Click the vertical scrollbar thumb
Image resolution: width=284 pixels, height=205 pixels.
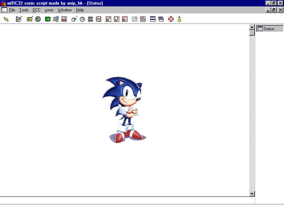[x=252, y=33]
